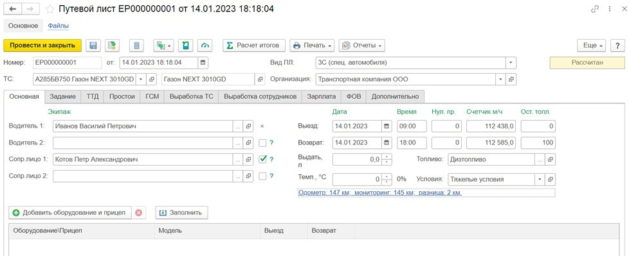Open the Выработка сотрудников tab
The image size is (629, 256).
[x=260, y=96]
